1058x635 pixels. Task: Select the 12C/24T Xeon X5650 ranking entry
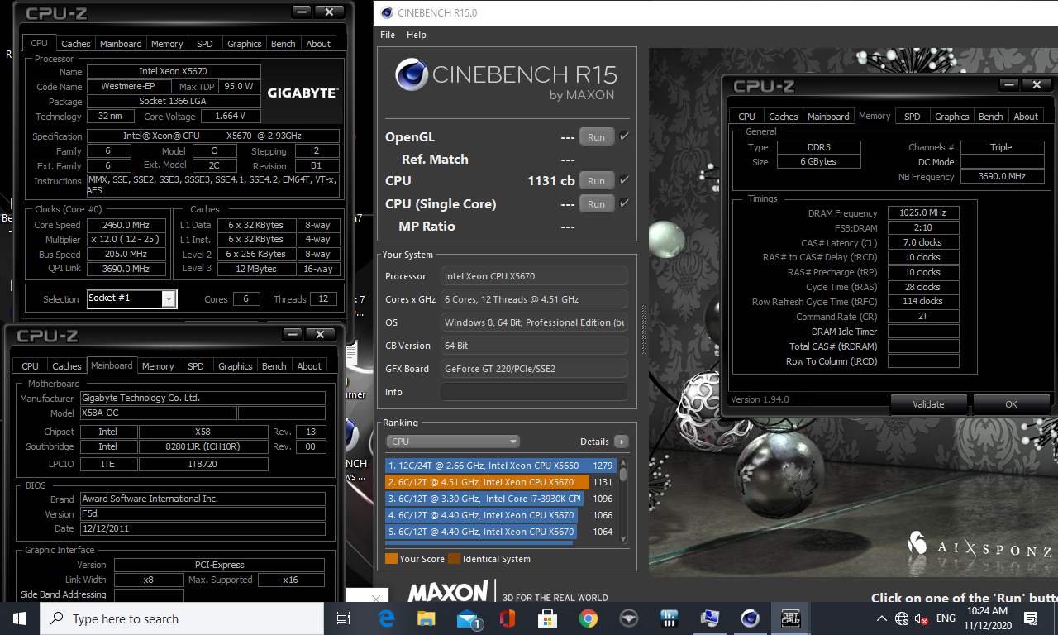[x=500, y=466]
